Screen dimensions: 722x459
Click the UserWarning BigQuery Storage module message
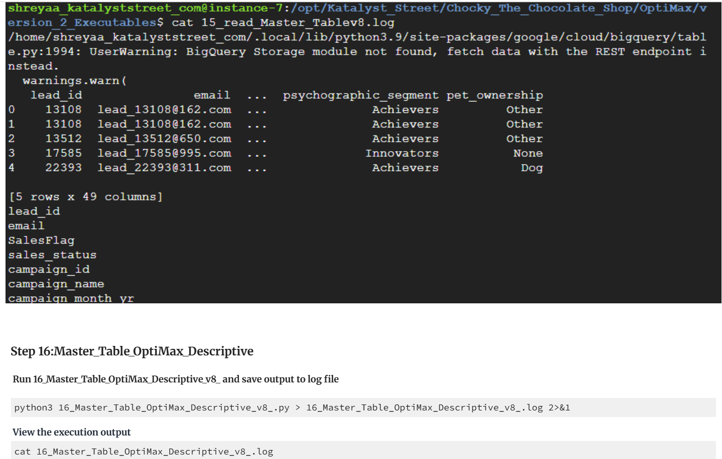(x=356, y=52)
